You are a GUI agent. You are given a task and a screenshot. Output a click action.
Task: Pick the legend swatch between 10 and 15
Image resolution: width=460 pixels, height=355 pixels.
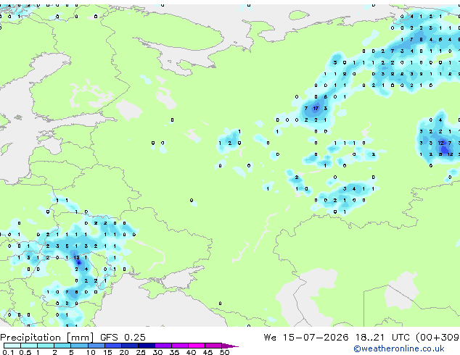96,346
